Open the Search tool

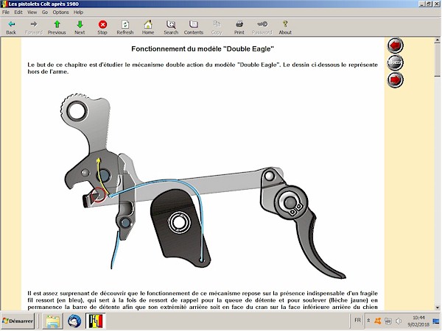[x=171, y=27]
